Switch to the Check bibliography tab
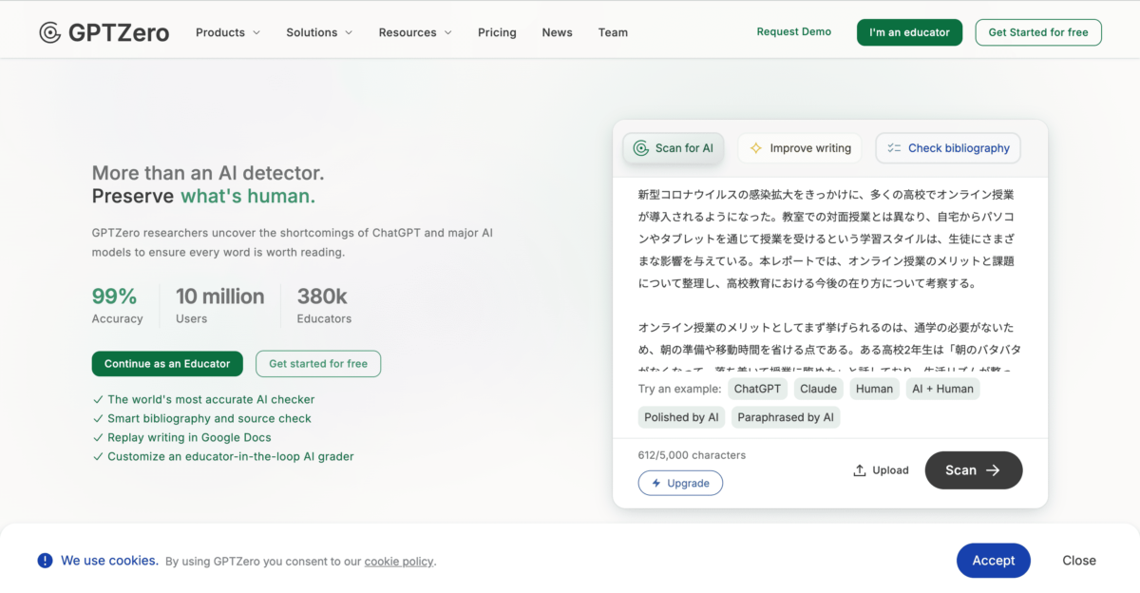 (948, 148)
